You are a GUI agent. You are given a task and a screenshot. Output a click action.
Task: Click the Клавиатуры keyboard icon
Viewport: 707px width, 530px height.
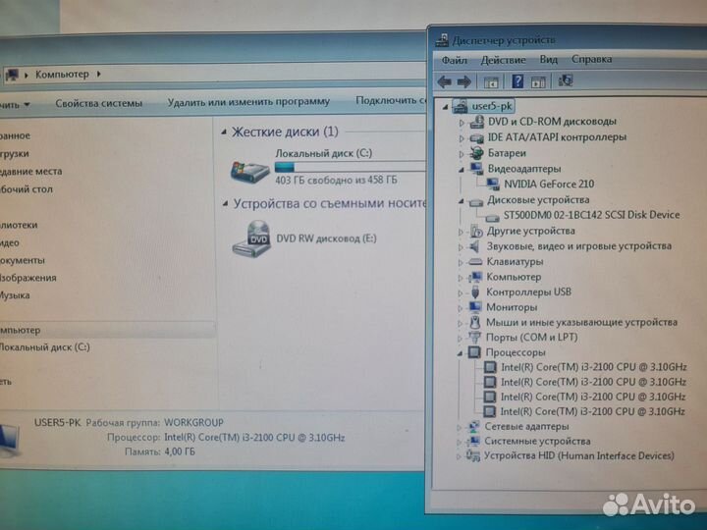475,262
